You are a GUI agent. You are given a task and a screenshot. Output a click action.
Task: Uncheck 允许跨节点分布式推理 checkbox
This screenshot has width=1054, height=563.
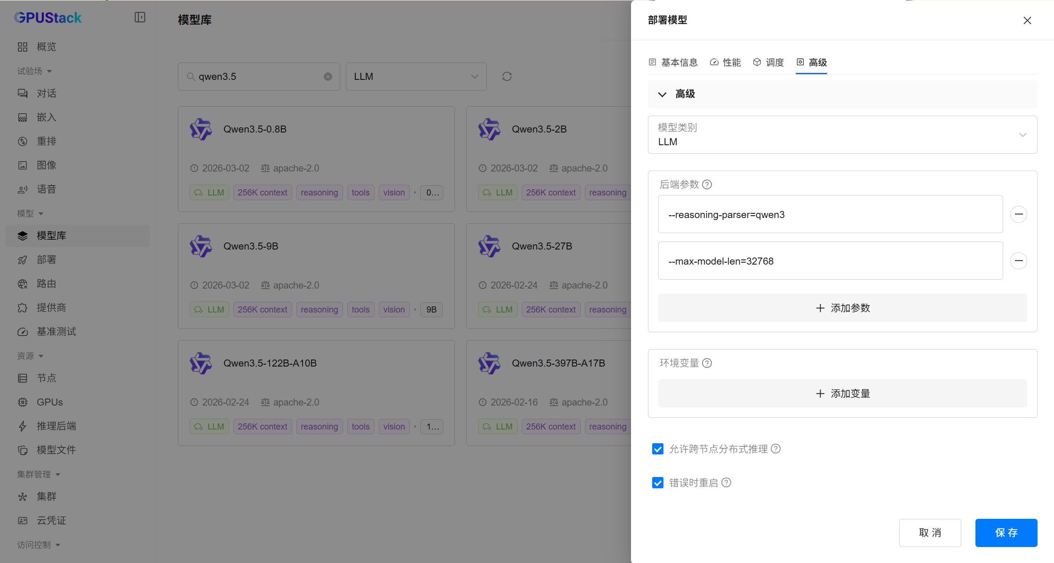click(x=658, y=449)
